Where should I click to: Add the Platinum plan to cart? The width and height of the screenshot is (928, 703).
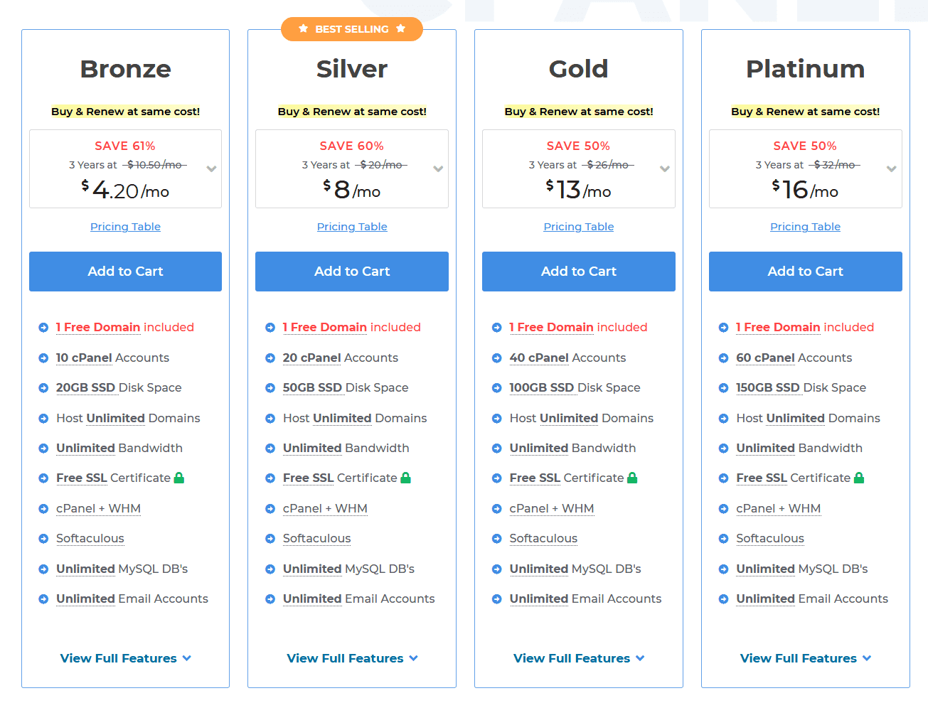click(806, 272)
